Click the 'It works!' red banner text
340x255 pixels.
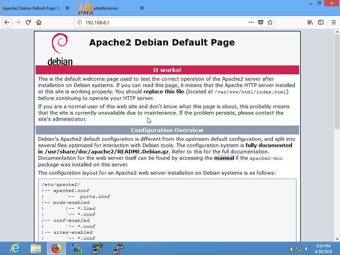coord(167,70)
